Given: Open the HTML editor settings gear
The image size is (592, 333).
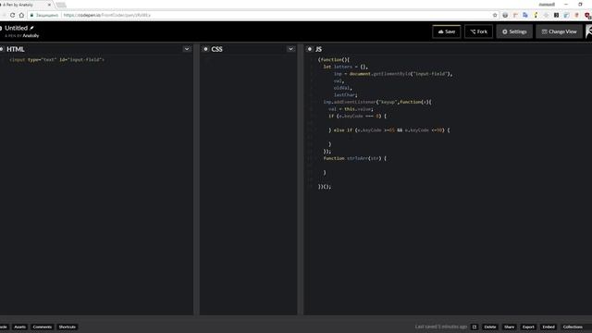Looking at the screenshot, I should click(x=2, y=49).
